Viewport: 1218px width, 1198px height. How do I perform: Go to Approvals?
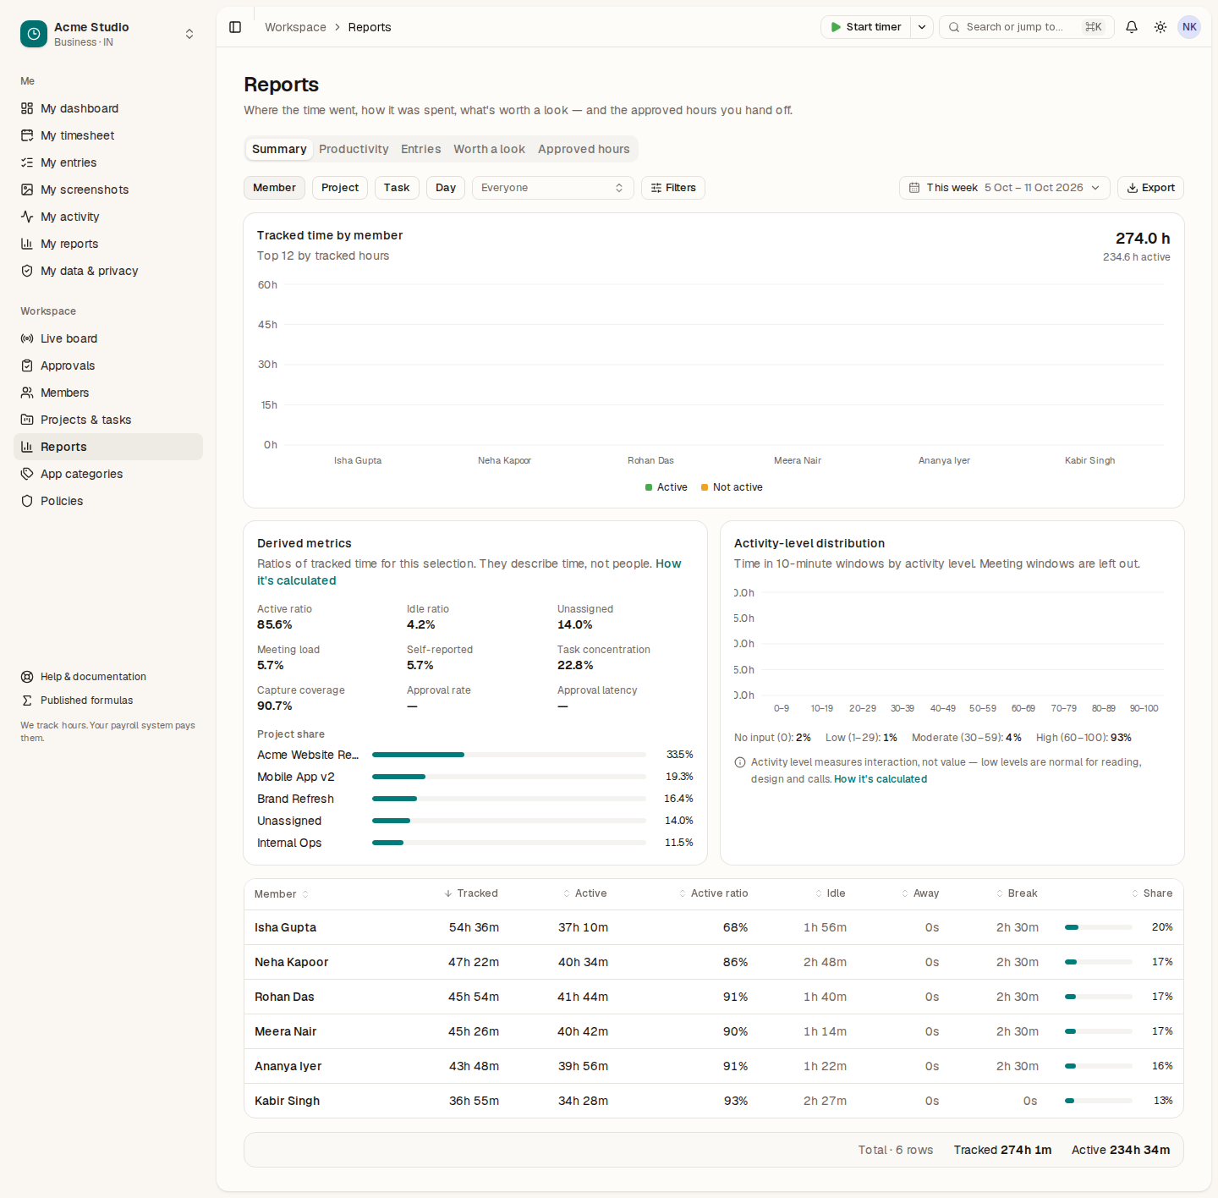(x=108, y=365)
